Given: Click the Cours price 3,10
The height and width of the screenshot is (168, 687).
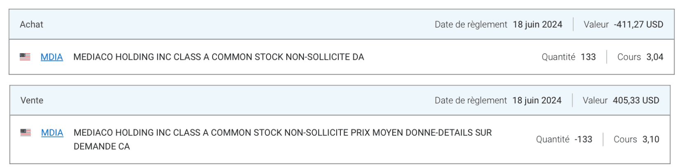Looking at the screenshot, I should click(x=650, y=139).
